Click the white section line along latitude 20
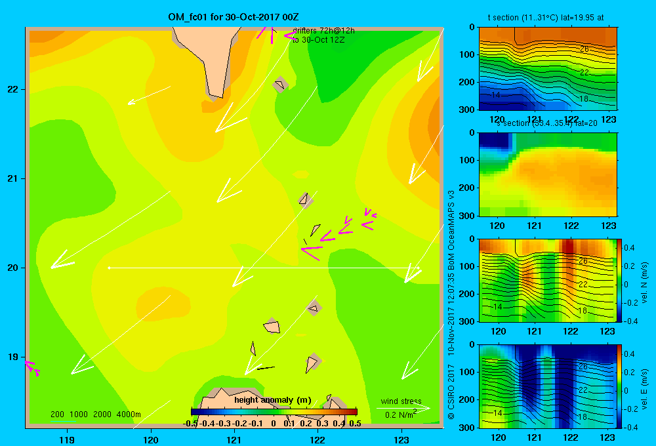Viewport: 656px width, 446px height. [264, 268]
